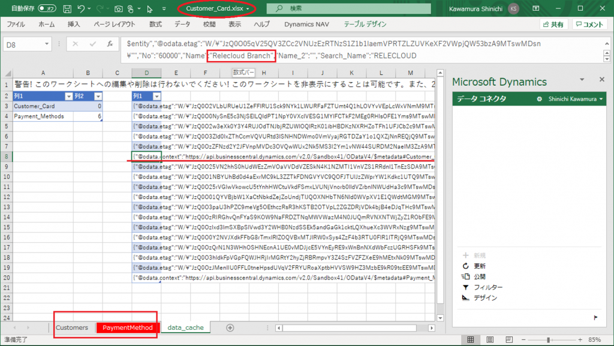Click デザイン in the Dynamics pane
The height and width of the screenshot is (346, 614).
click(x=480, y=297)
